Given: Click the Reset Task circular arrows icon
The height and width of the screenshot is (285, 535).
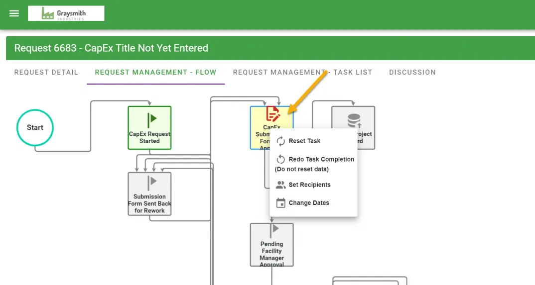Looking at the screenshot, I should coord(280,141).
